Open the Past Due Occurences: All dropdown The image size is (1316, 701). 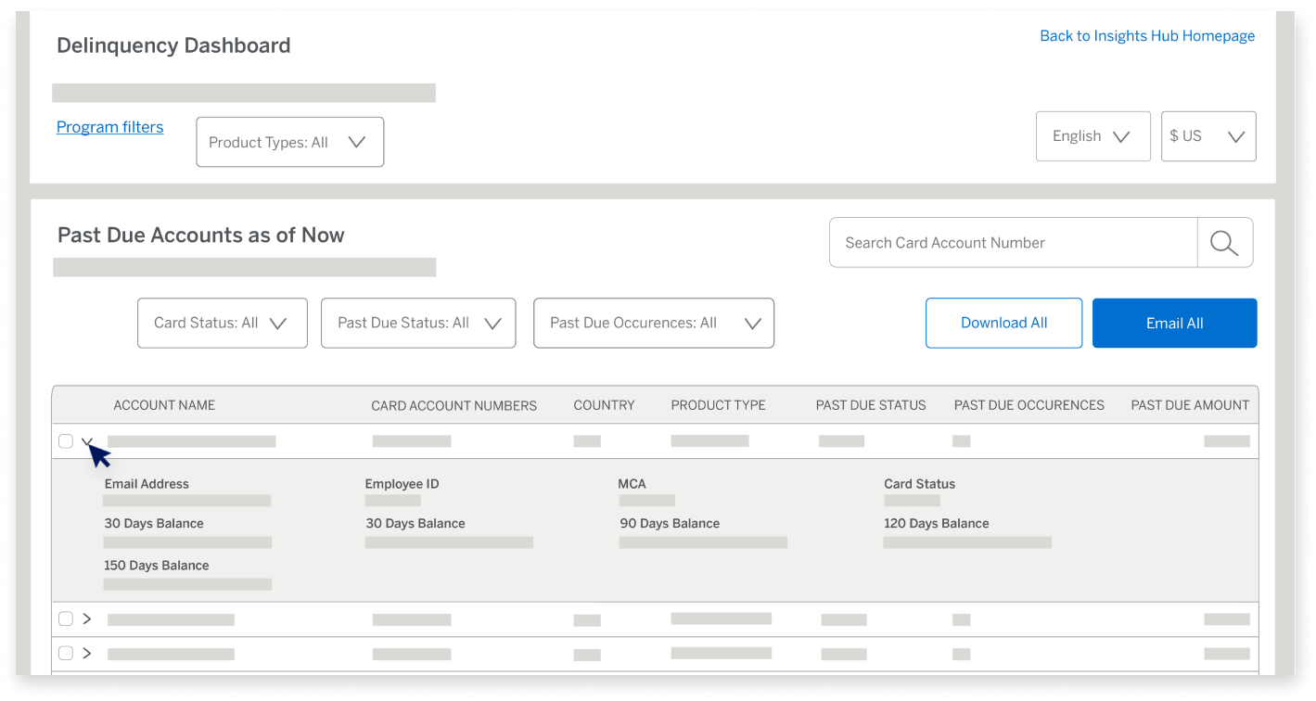coord(653,323)
